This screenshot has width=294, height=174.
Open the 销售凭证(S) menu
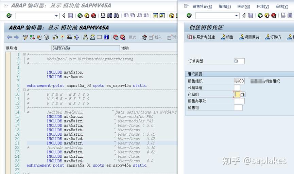(202, 6)
